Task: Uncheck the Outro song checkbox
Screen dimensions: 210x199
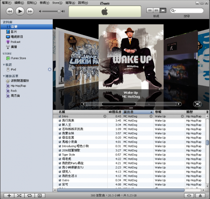Action: [60, 180]
